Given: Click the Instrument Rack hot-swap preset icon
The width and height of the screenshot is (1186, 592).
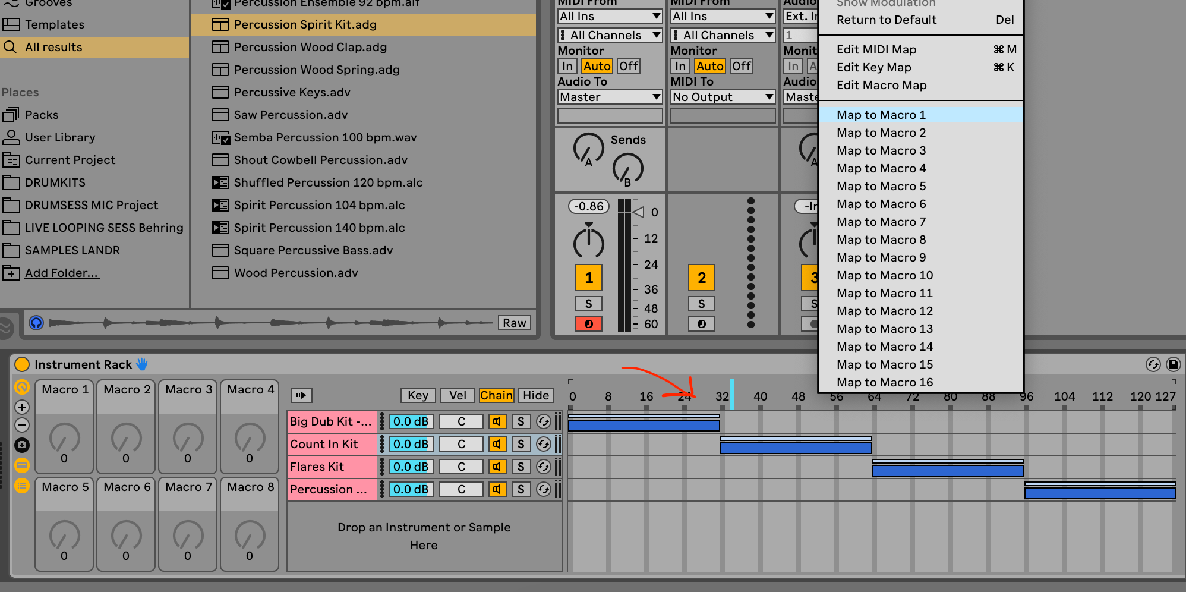Looking at the screenshot, I should [1153, 364].
